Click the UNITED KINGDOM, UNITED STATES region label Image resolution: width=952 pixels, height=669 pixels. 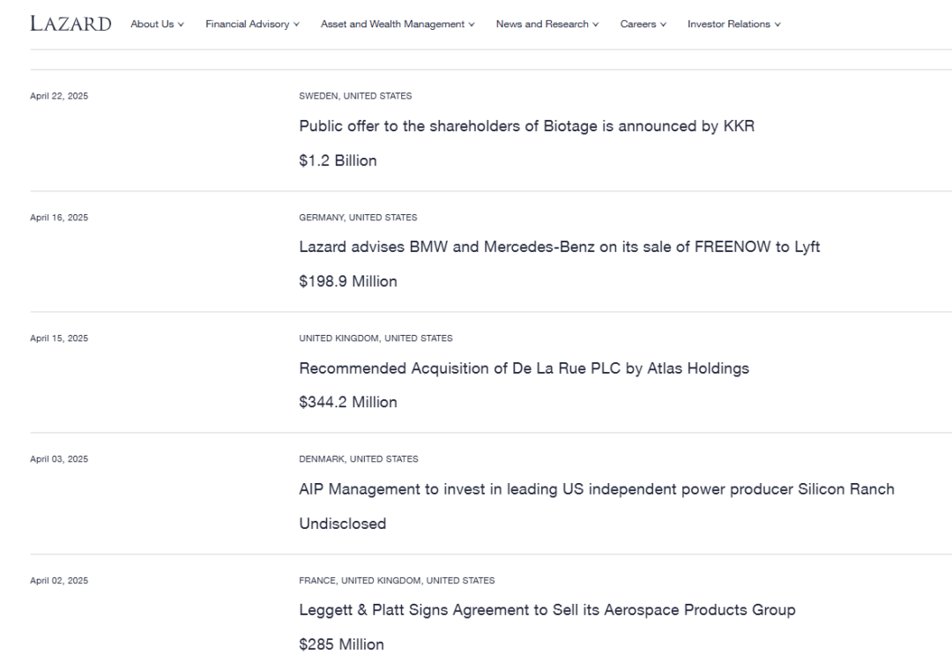(376, 338)
